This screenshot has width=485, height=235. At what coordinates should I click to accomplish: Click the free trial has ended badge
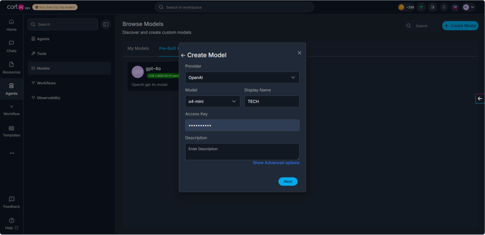click(55, 7)
